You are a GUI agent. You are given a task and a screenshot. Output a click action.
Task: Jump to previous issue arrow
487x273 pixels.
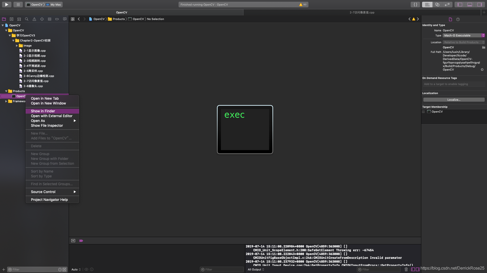[409, 19]
